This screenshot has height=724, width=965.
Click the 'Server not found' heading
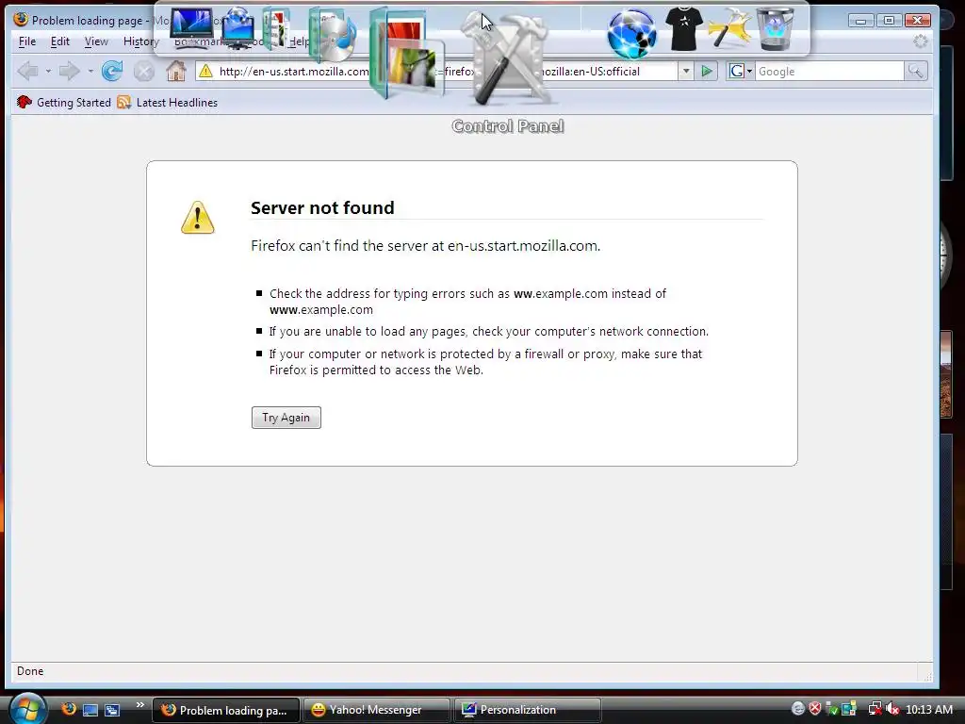(322, 207)
